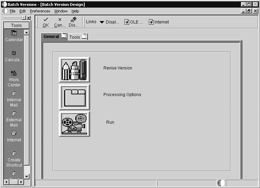This screenshot has width=260, height=188.
Task: Switch to the General tab
Action: point(54,37)
